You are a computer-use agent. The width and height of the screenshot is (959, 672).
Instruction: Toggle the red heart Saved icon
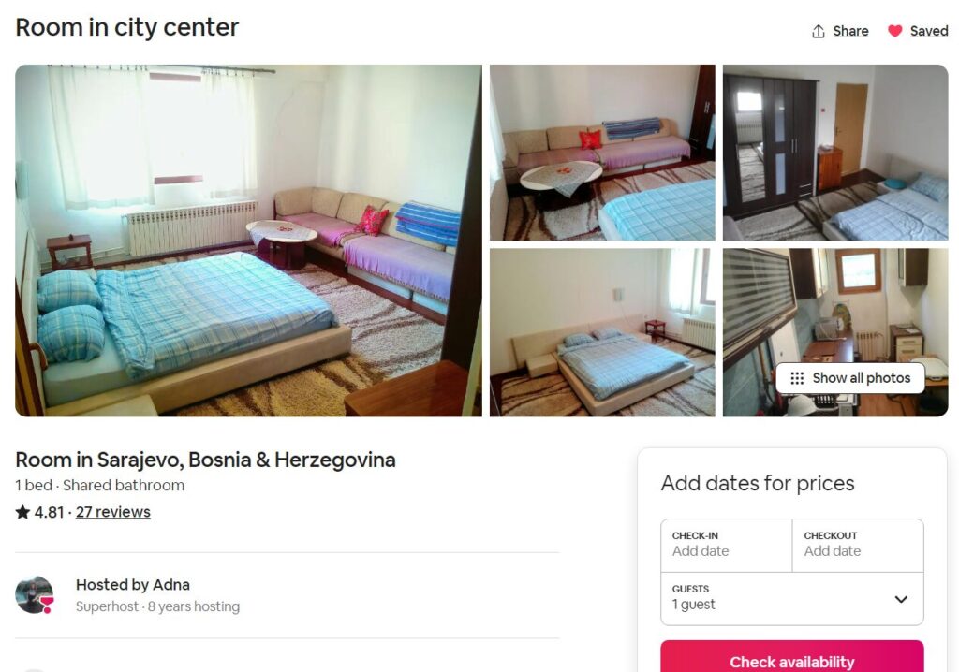pyautogui.click(x=894, y=31)
